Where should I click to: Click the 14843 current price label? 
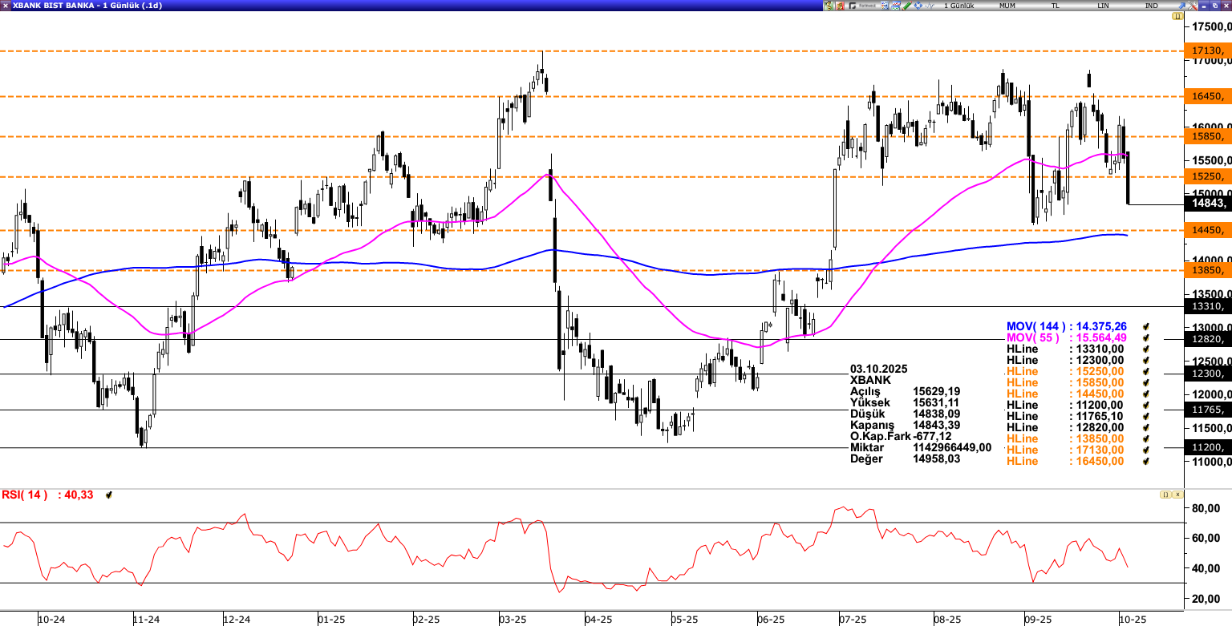click(x=1208, y=204)
